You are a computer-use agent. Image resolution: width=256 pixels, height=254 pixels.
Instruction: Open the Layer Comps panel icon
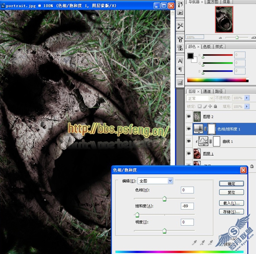click(x=180, y=83)
